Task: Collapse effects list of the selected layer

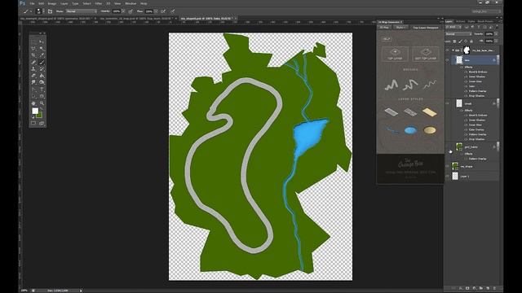Action: coord(498,59)
